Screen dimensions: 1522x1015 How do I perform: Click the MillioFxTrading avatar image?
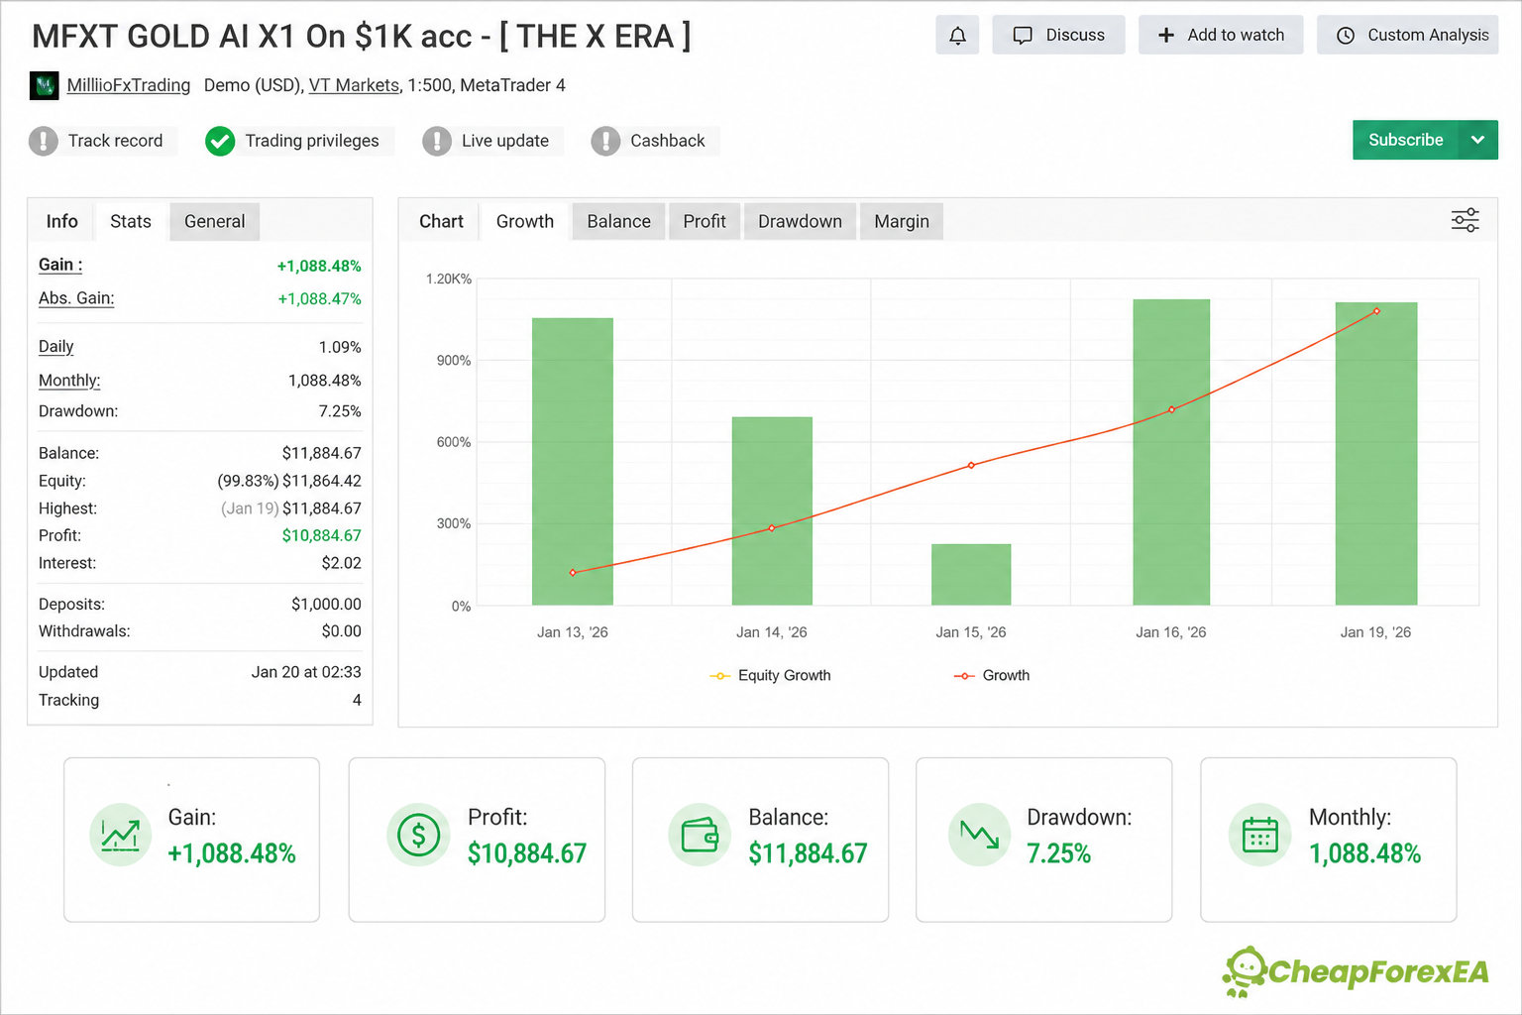[45, 85]
